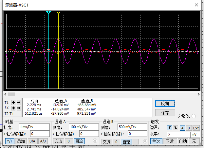Move cursor T1 right with arrow
The width and height of the screenshot is (204, 148).
pyautogui.click(x=19, y=103)
